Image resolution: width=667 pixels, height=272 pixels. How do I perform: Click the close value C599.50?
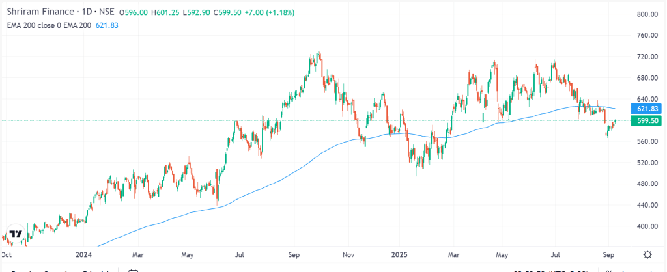227,13
